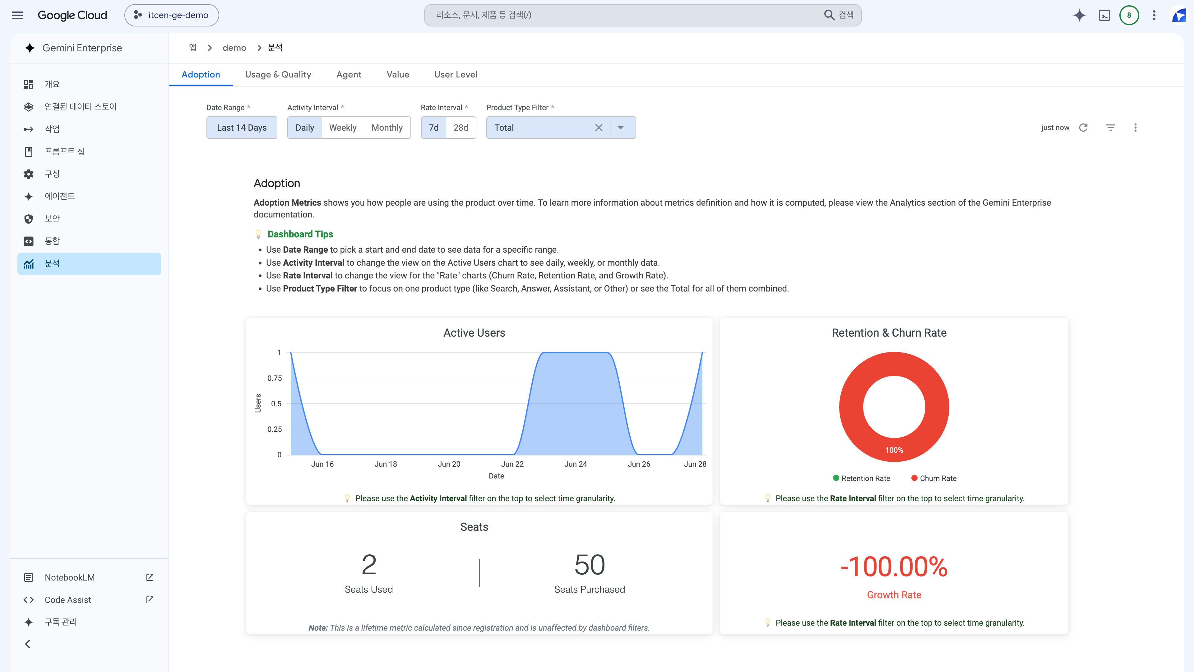Viewport: 1194px width, 672px height.
Task: Open the main navigation hamburger menu
Action: coord(17,15)
